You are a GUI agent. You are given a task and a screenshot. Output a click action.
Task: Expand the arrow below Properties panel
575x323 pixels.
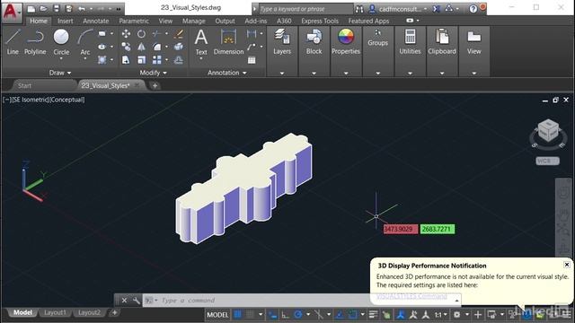click(345, 74)
